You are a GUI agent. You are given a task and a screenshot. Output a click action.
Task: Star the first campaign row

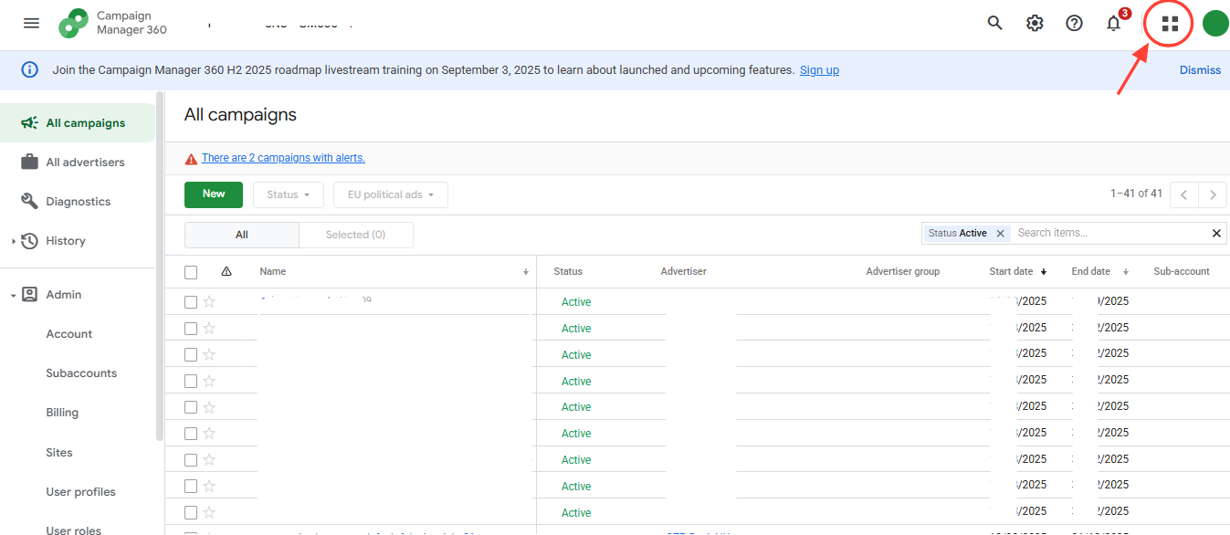click(211, 301)
